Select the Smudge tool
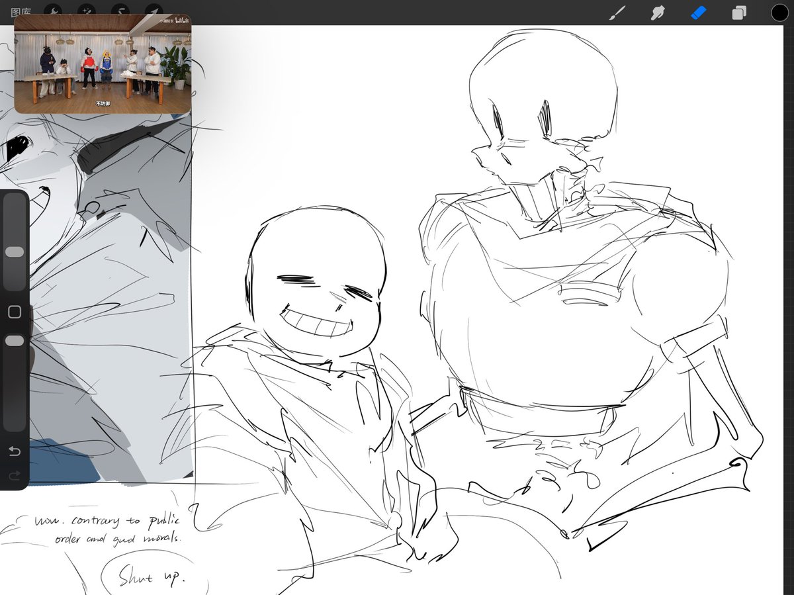Screen dimensions: 794x595 click(x=658, y=13)
